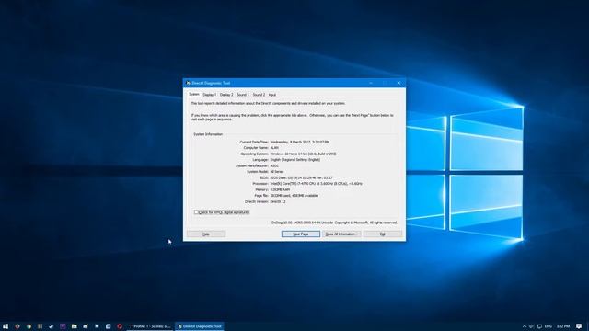Click the Computer Name value
Image resolution: width=589 pixels, height=331 pixels.
(274, 148)
